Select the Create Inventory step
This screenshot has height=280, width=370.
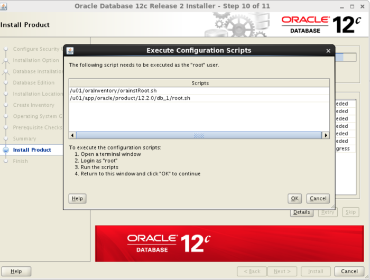[33, 105]
